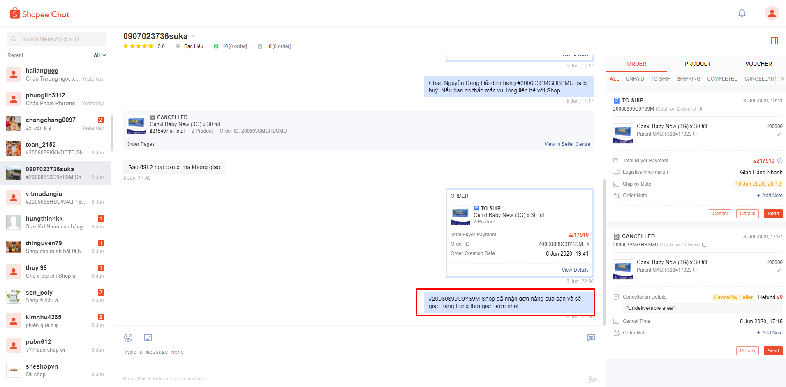
Task: Switch to the PRODUCT tab
Action: point(698,64)
